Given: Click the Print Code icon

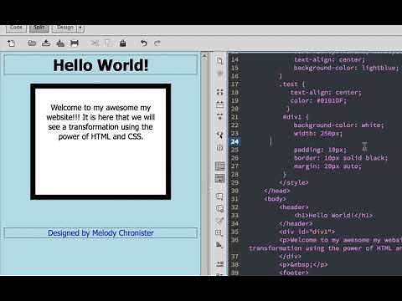Looking at the screenshot, I should coord(75,43).
